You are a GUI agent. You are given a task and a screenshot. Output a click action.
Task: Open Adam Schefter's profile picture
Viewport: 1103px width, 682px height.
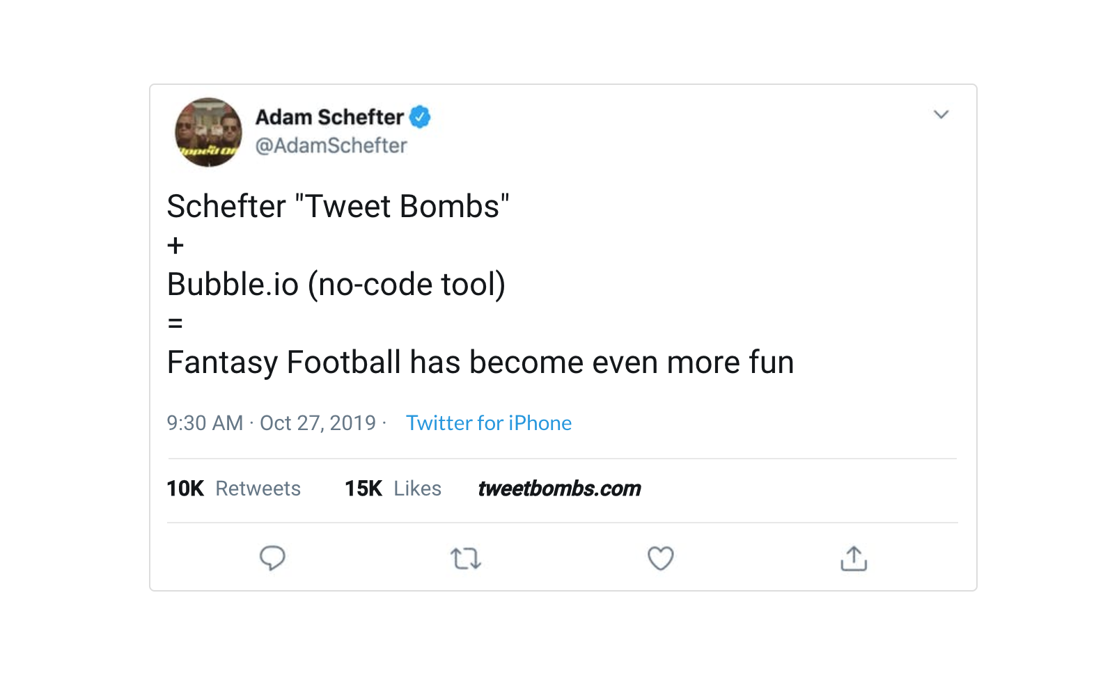click(x=208, y=132)
